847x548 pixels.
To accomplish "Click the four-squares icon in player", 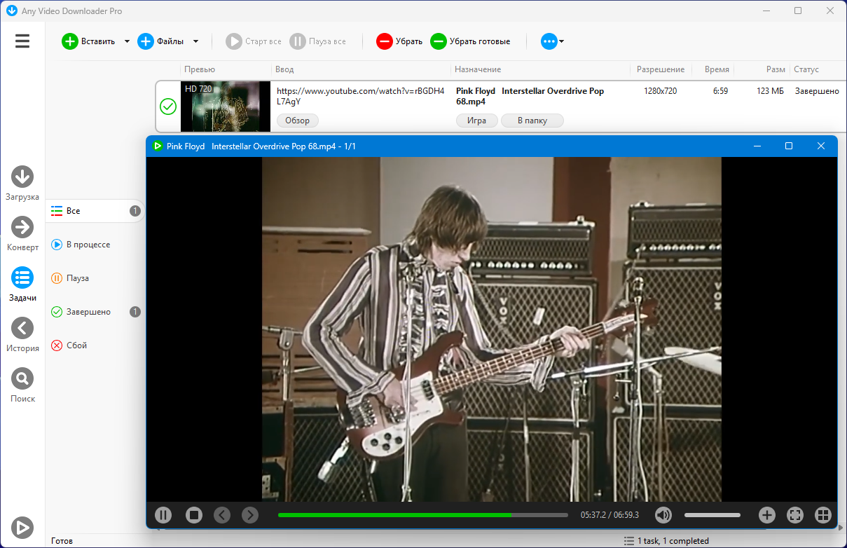I will click(x=823, y=515).
